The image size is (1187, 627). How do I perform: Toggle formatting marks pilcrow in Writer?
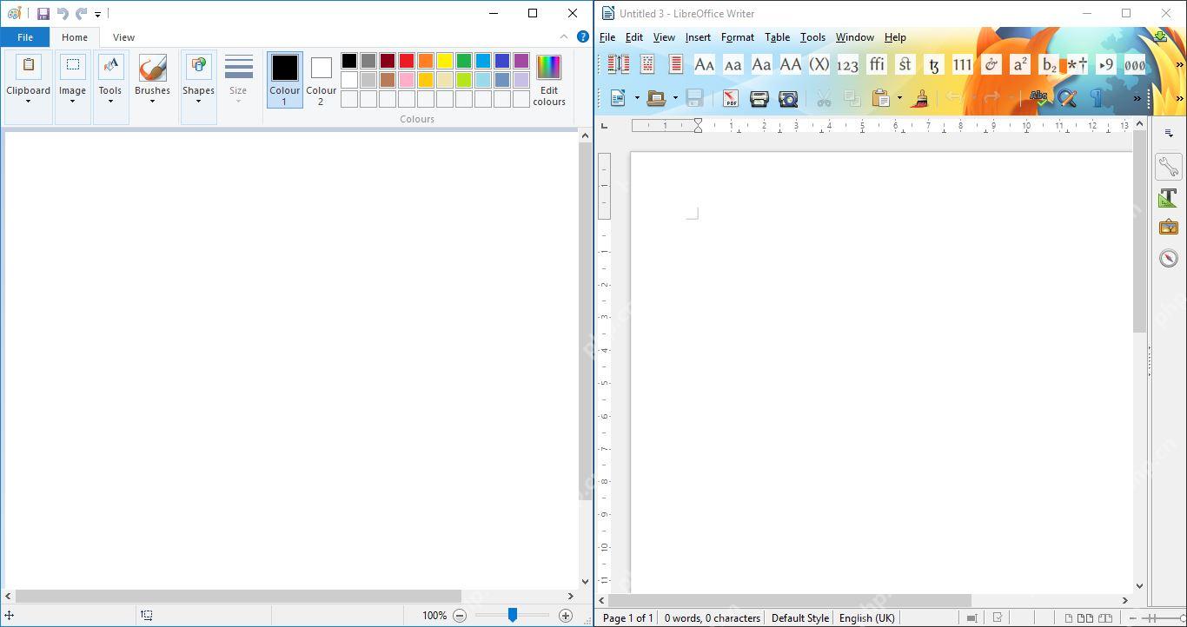[1096, 98]
